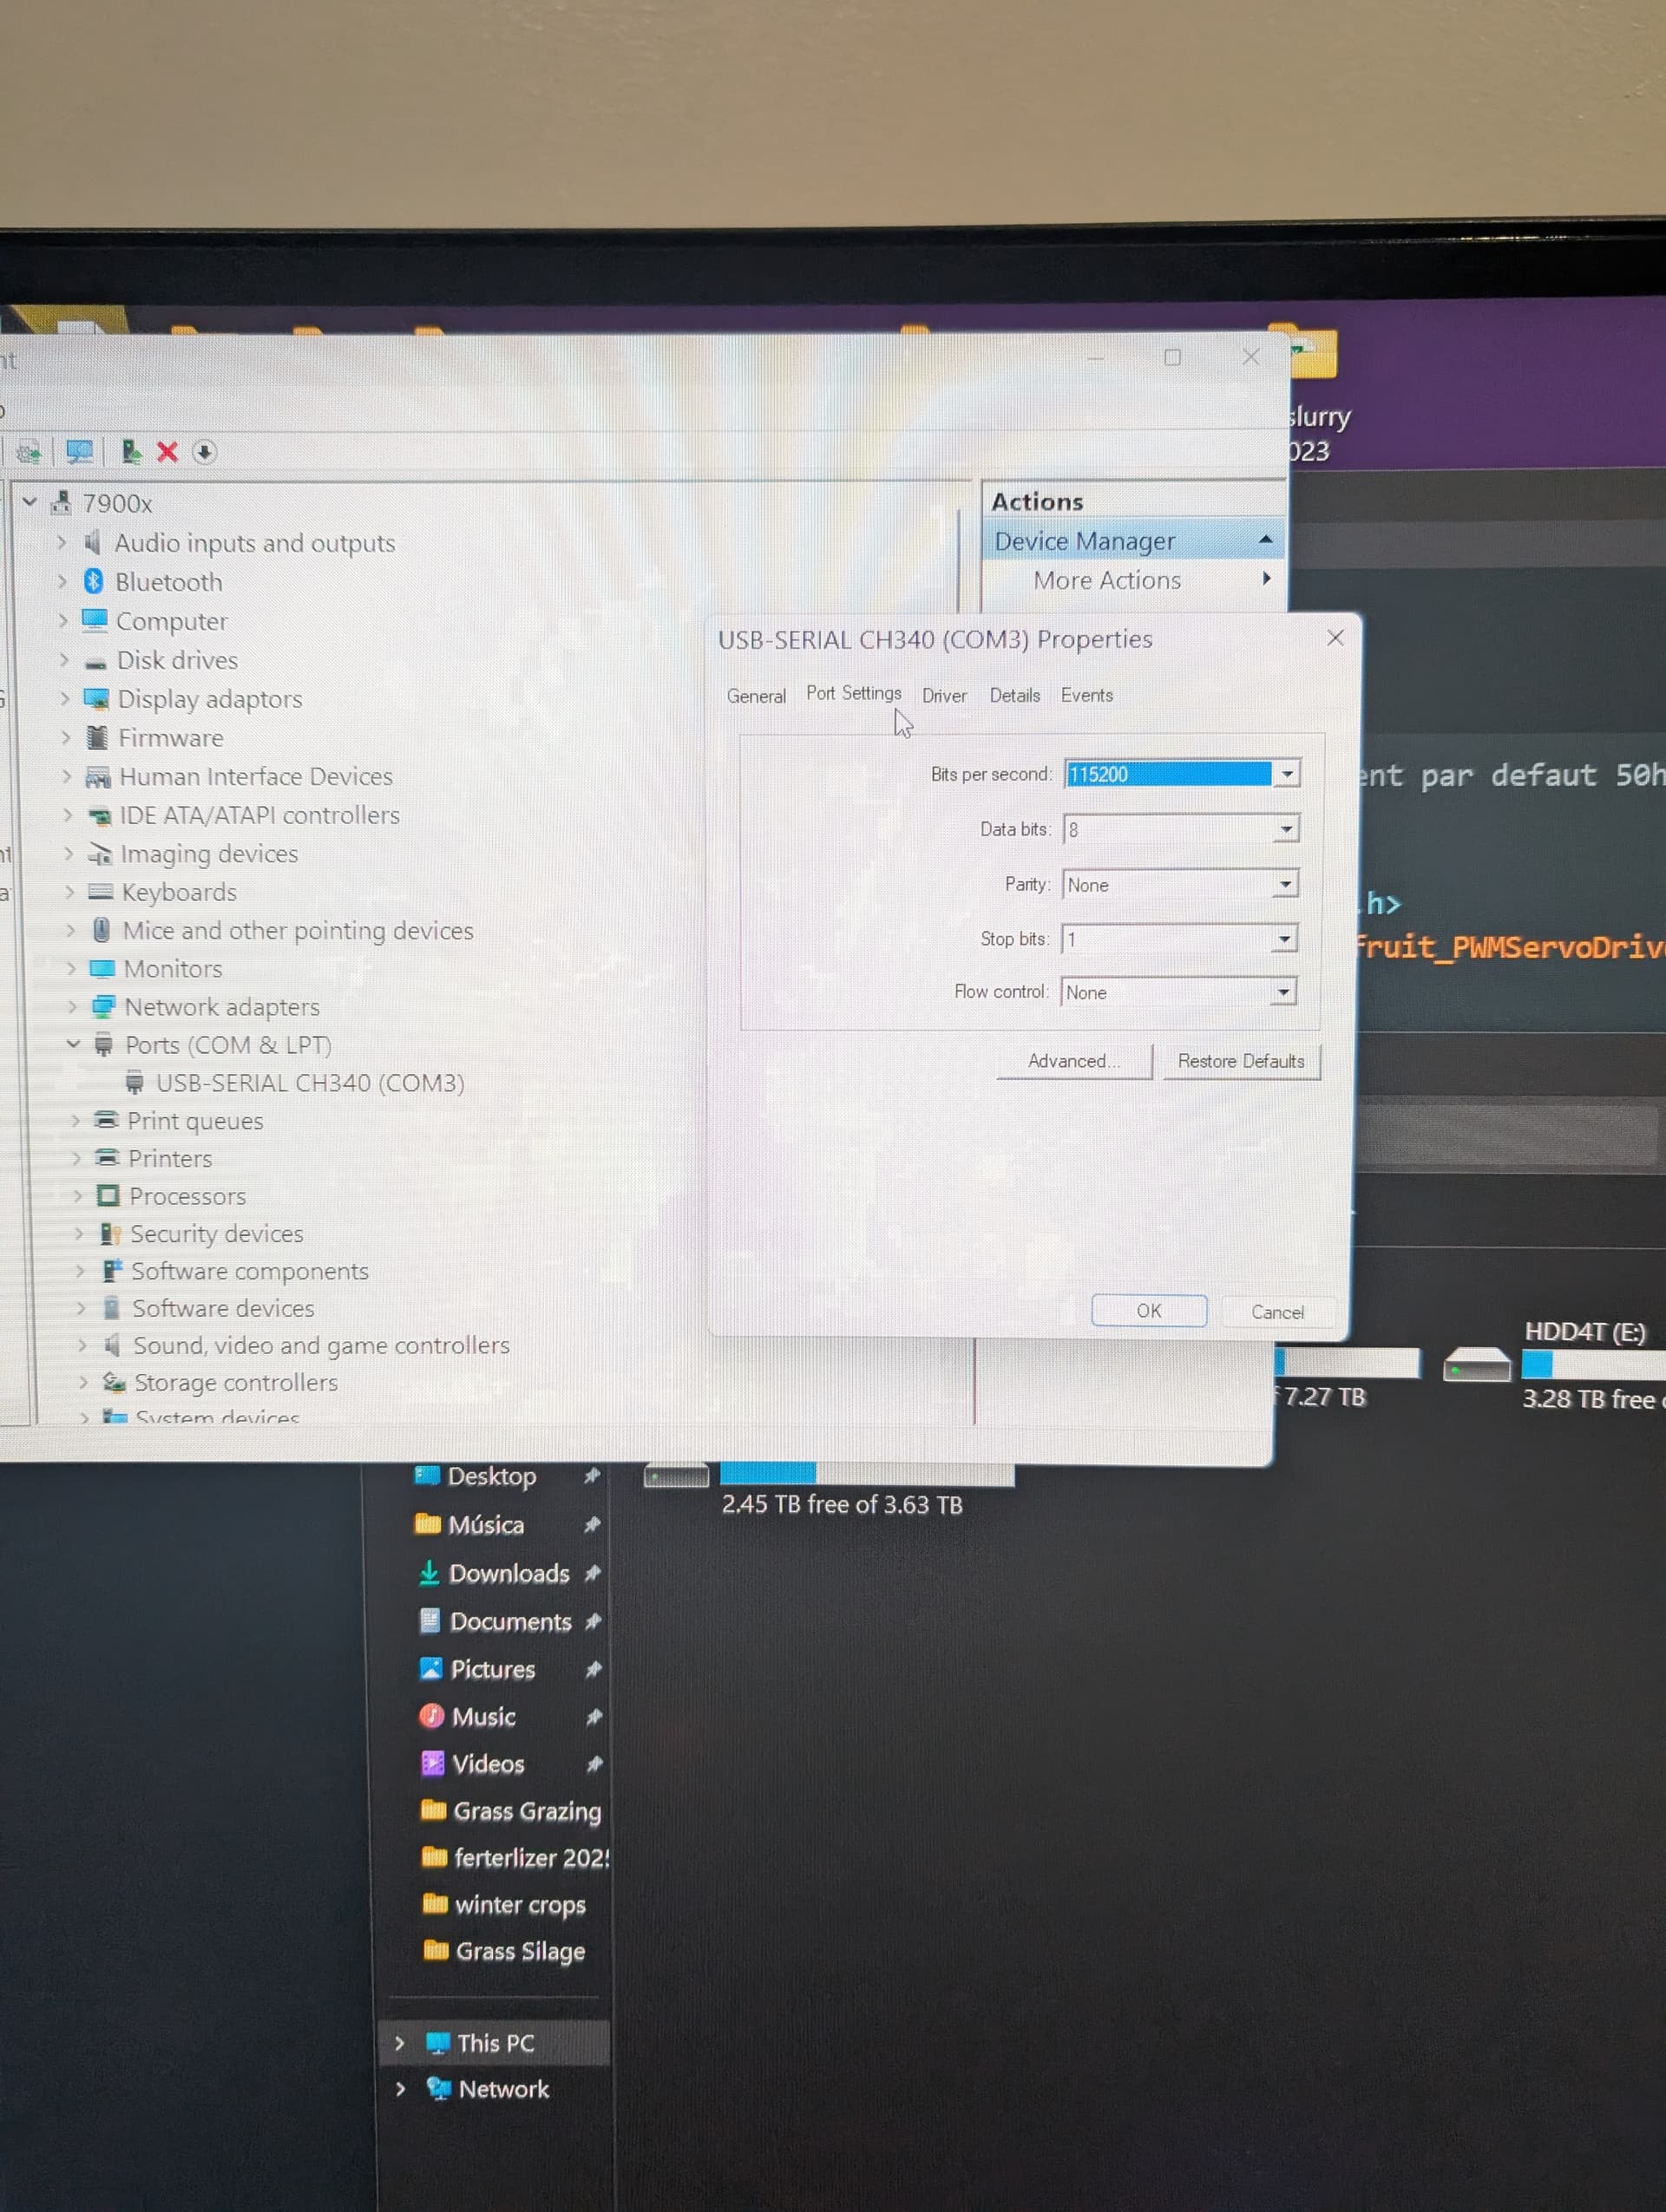The image size is (1666, 2212).
Task: Click the Pictures icon in Explorer sidebar
Action: click(x=431, y=1668)
